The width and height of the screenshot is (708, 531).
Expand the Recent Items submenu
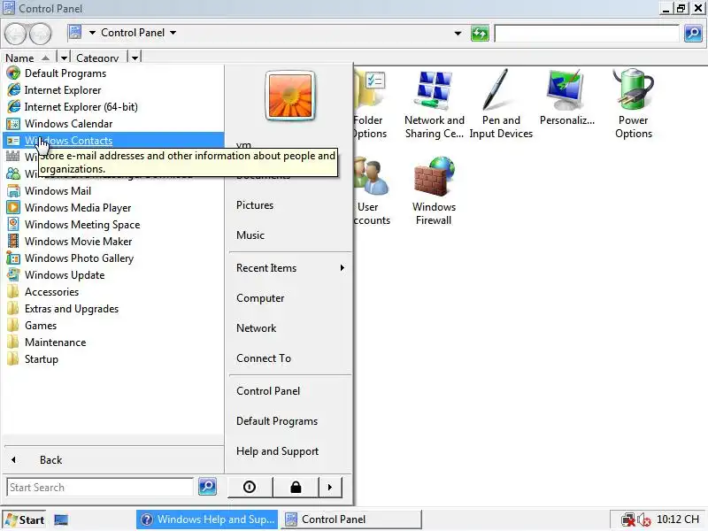290,268
